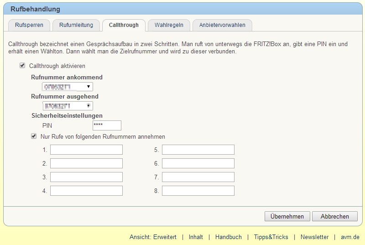This screenshot has height=245, width=365.
Task: Focus allowed number field 6
Action: pyautogui.click(x=198, y=163)
